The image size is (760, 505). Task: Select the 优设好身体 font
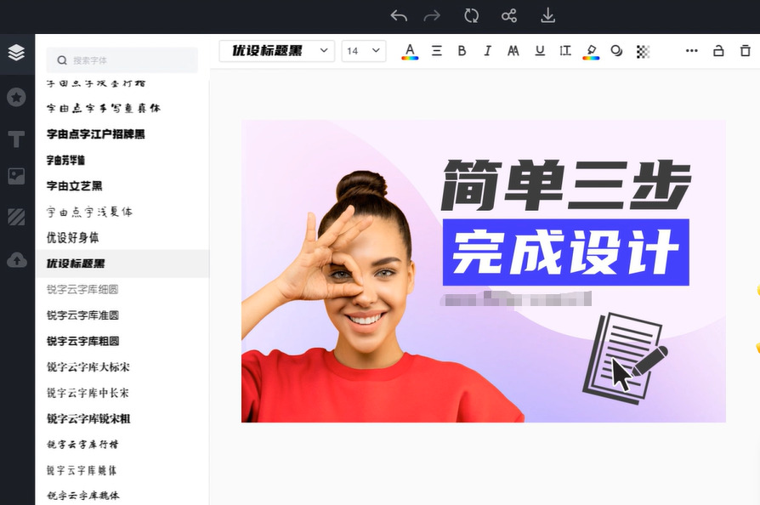pos(73,237)
